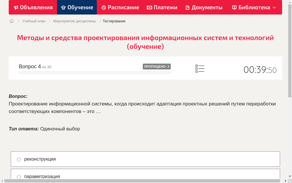Screen dimensions: 292x183
Task: Click the graduation cap icon on Обучение
Action: 63,7
